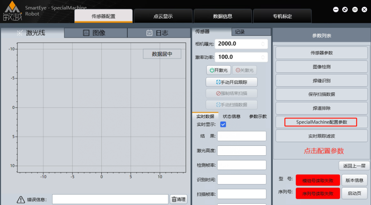The height and width of the screenshot is (205, 371).
Task: Click the 传感器参数 button
Action: click(321, 53)
